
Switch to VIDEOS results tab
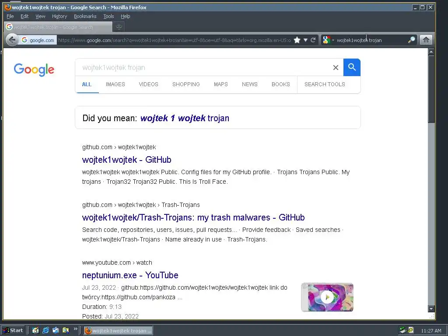click(149, 84)
